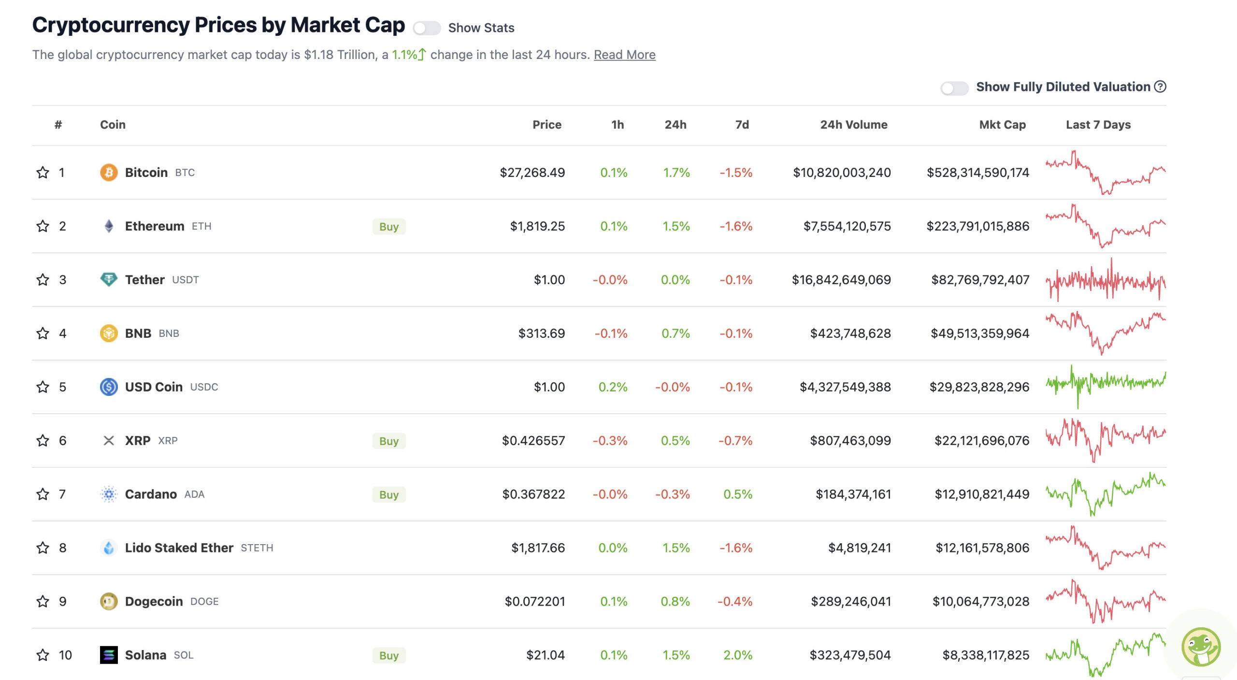This screenshot has width=1237, height=680.
Task: Click Buy button for Solana
Action: pos(389,656)
